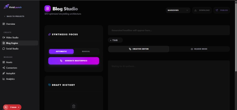Switch synthesis mode to Automatic

tap(61, 51)
